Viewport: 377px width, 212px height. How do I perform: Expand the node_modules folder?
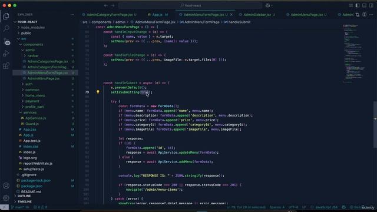[x=33, y=28]
